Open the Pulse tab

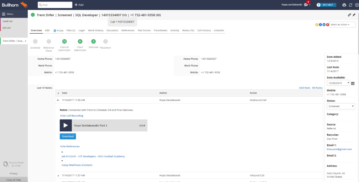tap(58, 31)
